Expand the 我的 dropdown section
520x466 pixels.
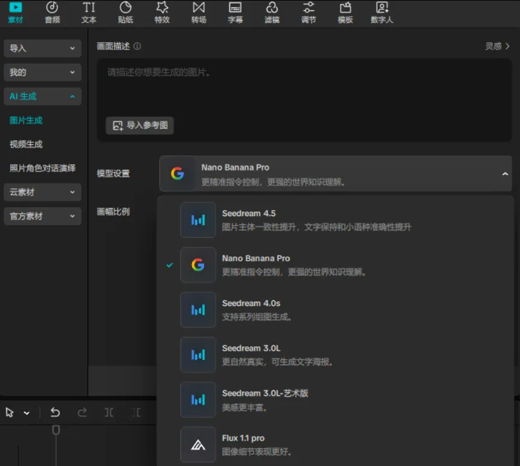point(42,72)
